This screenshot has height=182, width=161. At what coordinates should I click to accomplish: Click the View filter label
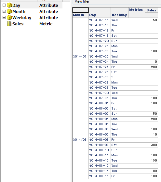pos(82,2)
